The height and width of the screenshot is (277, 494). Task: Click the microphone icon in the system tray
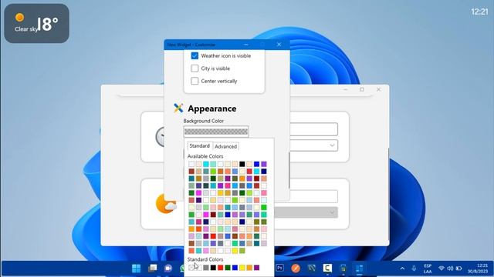point(414,269)
